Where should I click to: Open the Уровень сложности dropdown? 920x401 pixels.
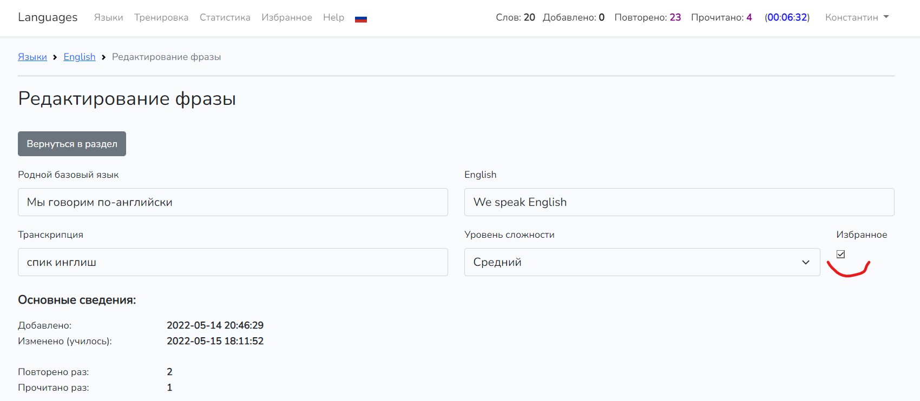[642, 262]
